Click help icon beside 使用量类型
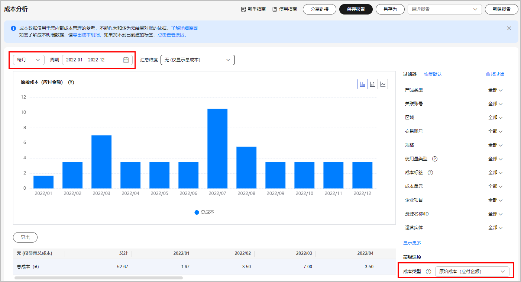Viewport: 521px width, 282px height. tap(435, 159)
